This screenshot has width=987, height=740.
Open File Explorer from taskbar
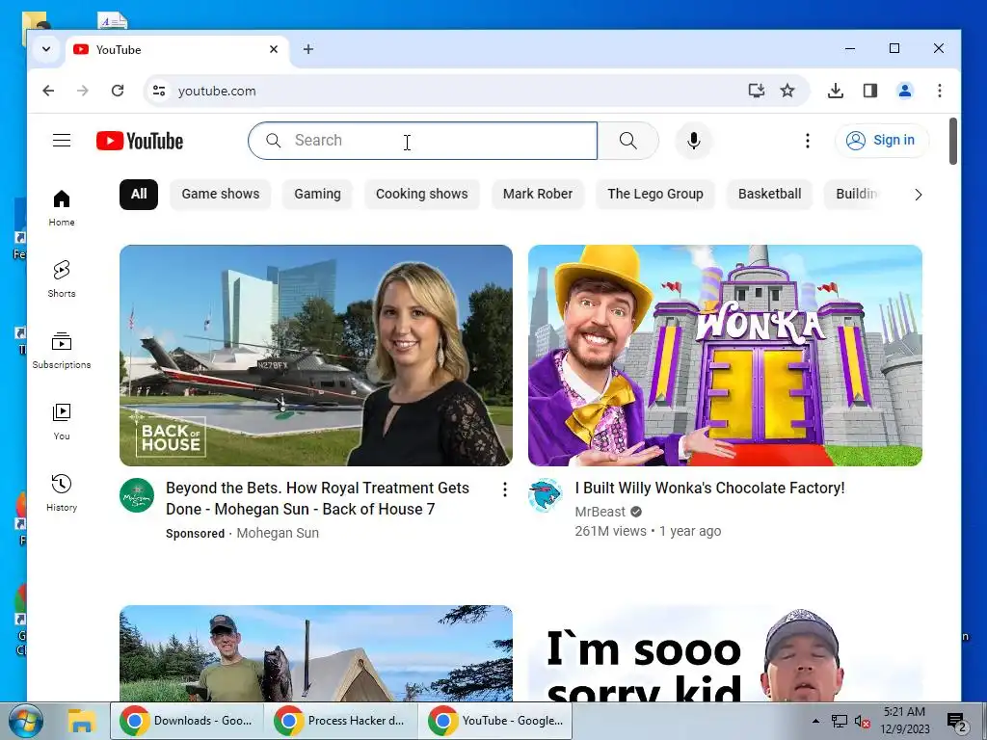click(x=82, y=721)
